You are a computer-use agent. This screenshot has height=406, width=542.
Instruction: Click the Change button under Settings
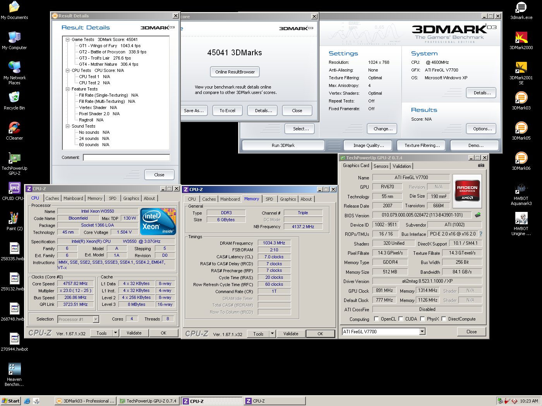(x=383, y=129)
